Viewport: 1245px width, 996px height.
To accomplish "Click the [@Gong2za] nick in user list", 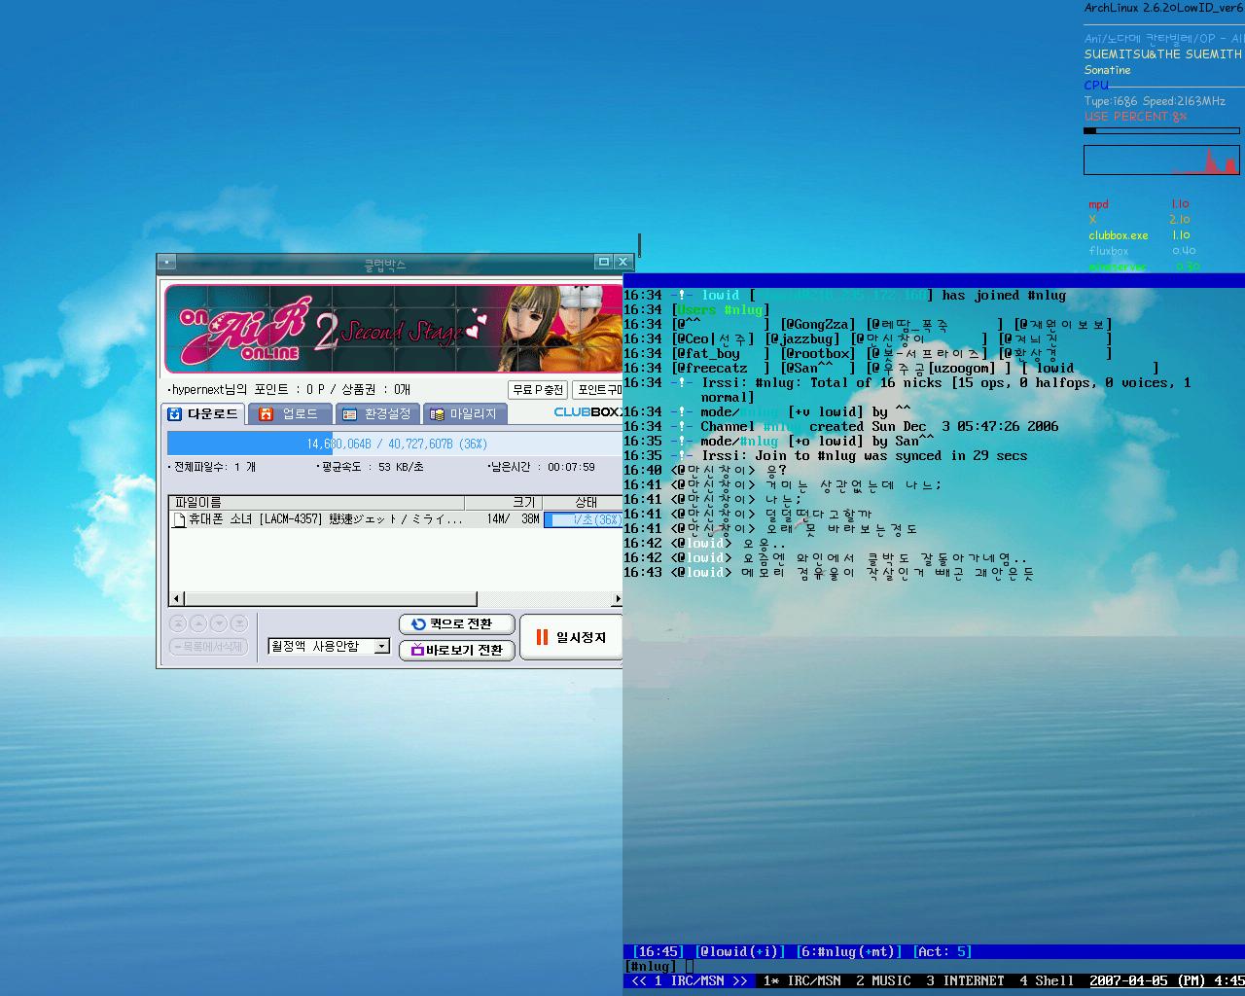I will pos(818,324).
